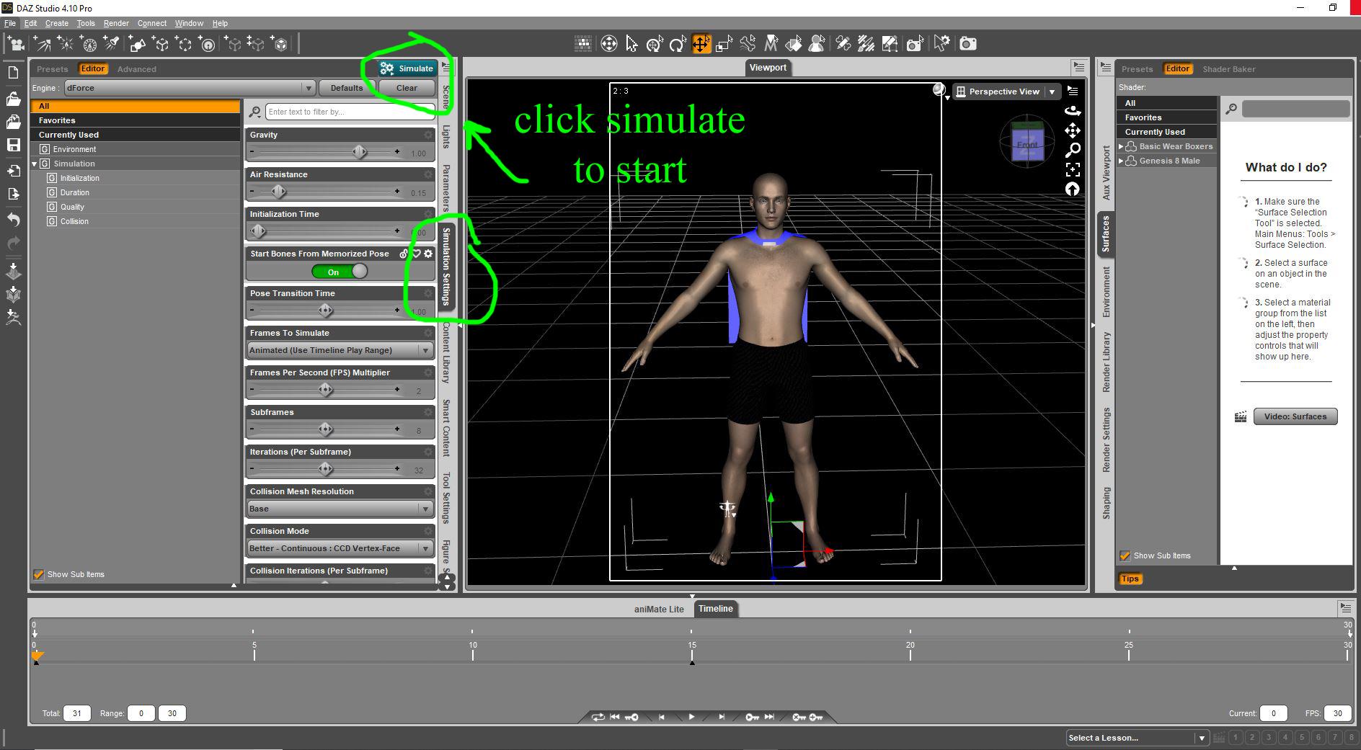Open the Video: Surfaces tutorial button
The height and width of the screenshot is (750, 1361).
pyautogui.click(x=1295, y=416)
